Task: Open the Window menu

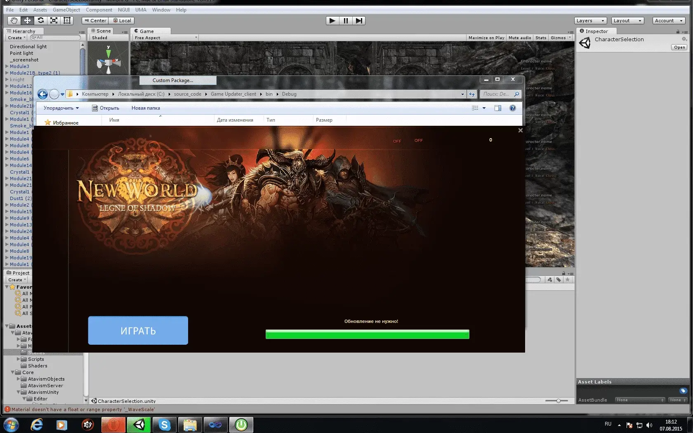Action: click(161, 10)
